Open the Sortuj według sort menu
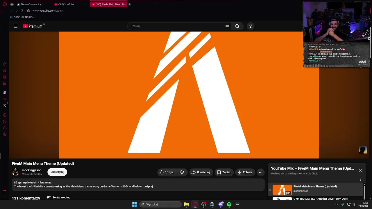The height and width of the screenshot is (209, 372). 58,197
